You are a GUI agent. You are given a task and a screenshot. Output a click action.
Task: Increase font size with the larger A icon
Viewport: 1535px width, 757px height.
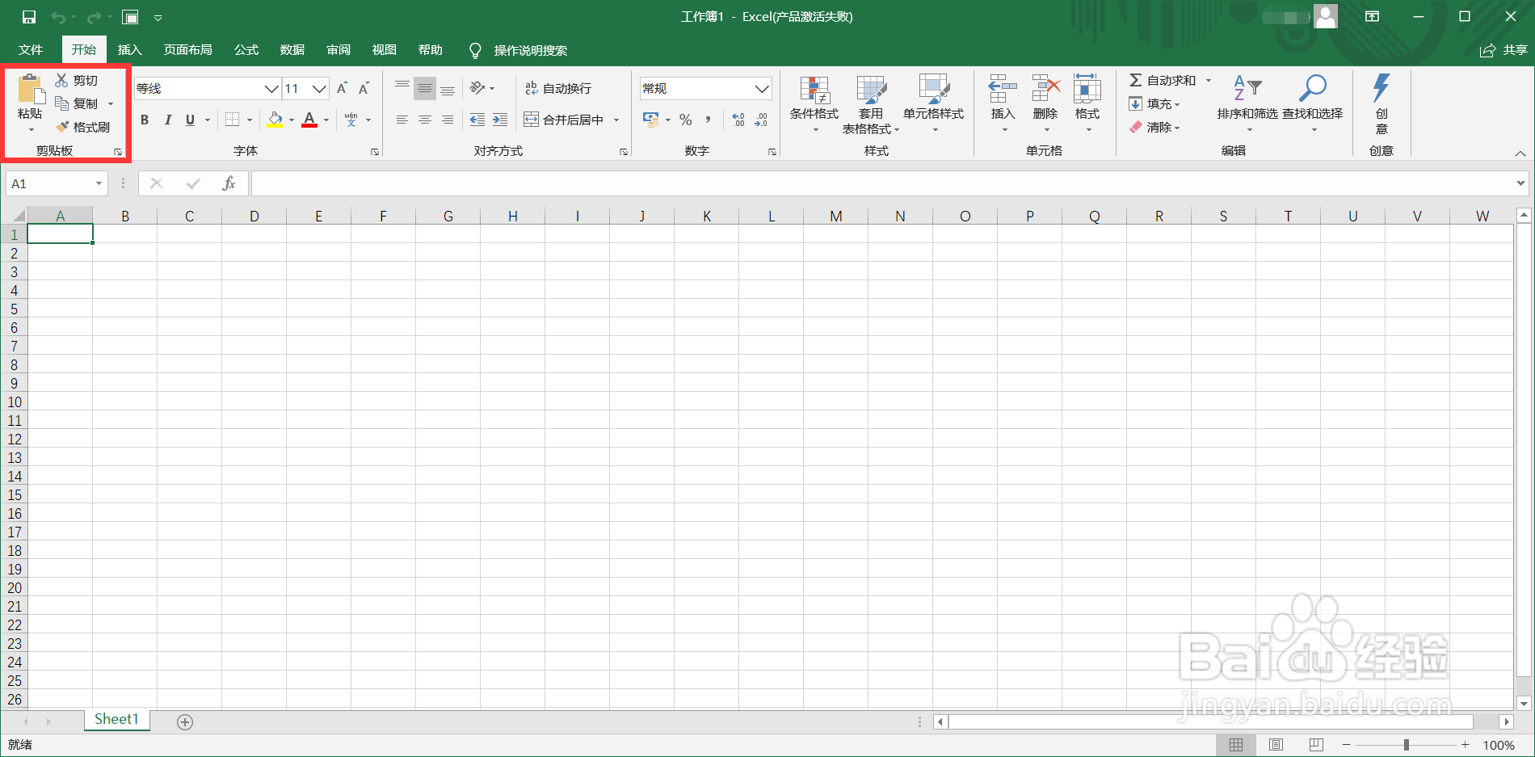[342, 88]
